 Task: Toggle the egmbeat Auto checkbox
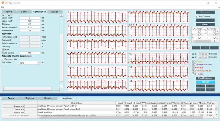click(x=3, y=50)
